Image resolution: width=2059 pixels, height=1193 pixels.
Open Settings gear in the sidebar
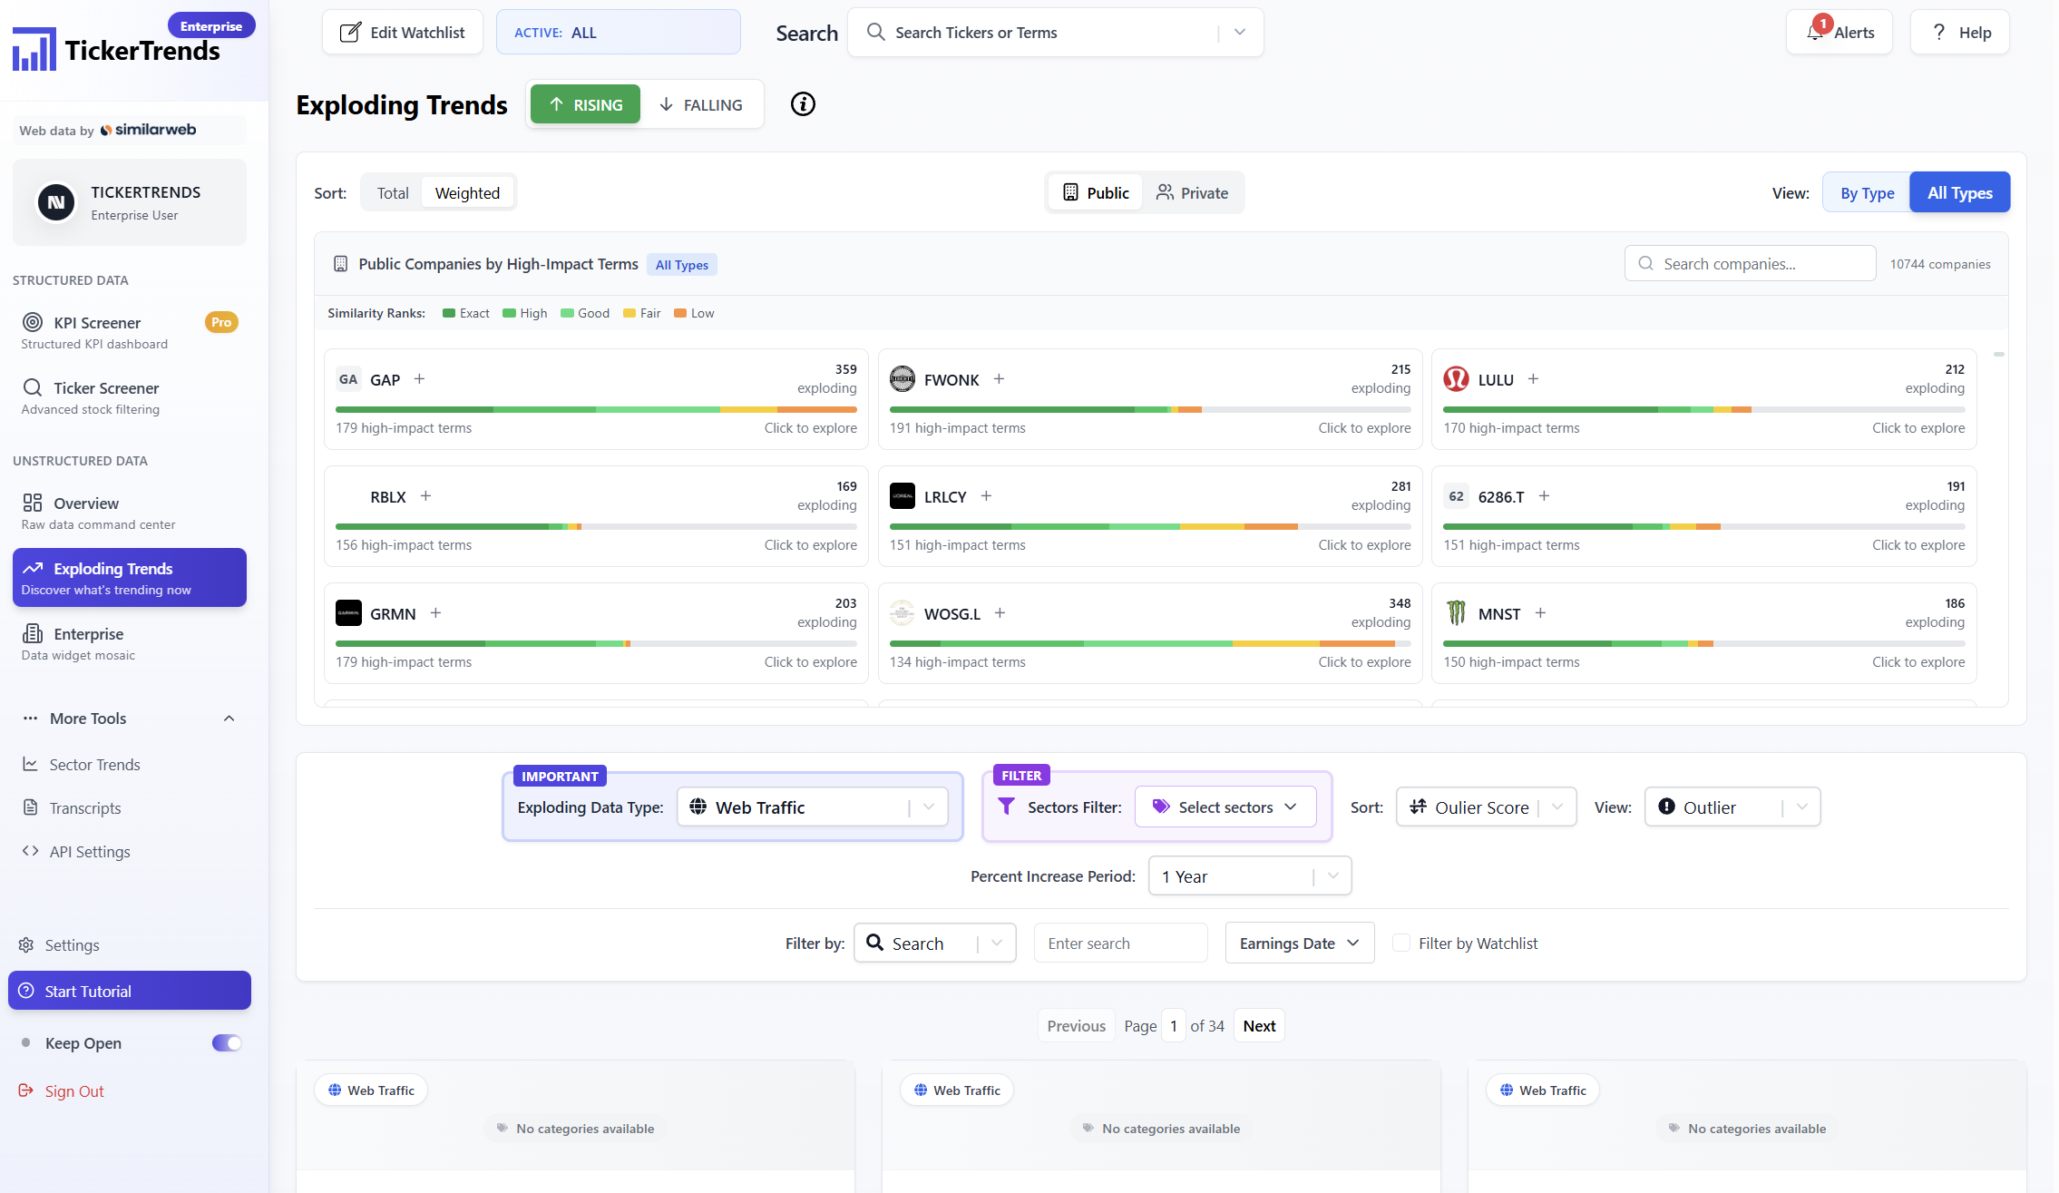(26, 945)
